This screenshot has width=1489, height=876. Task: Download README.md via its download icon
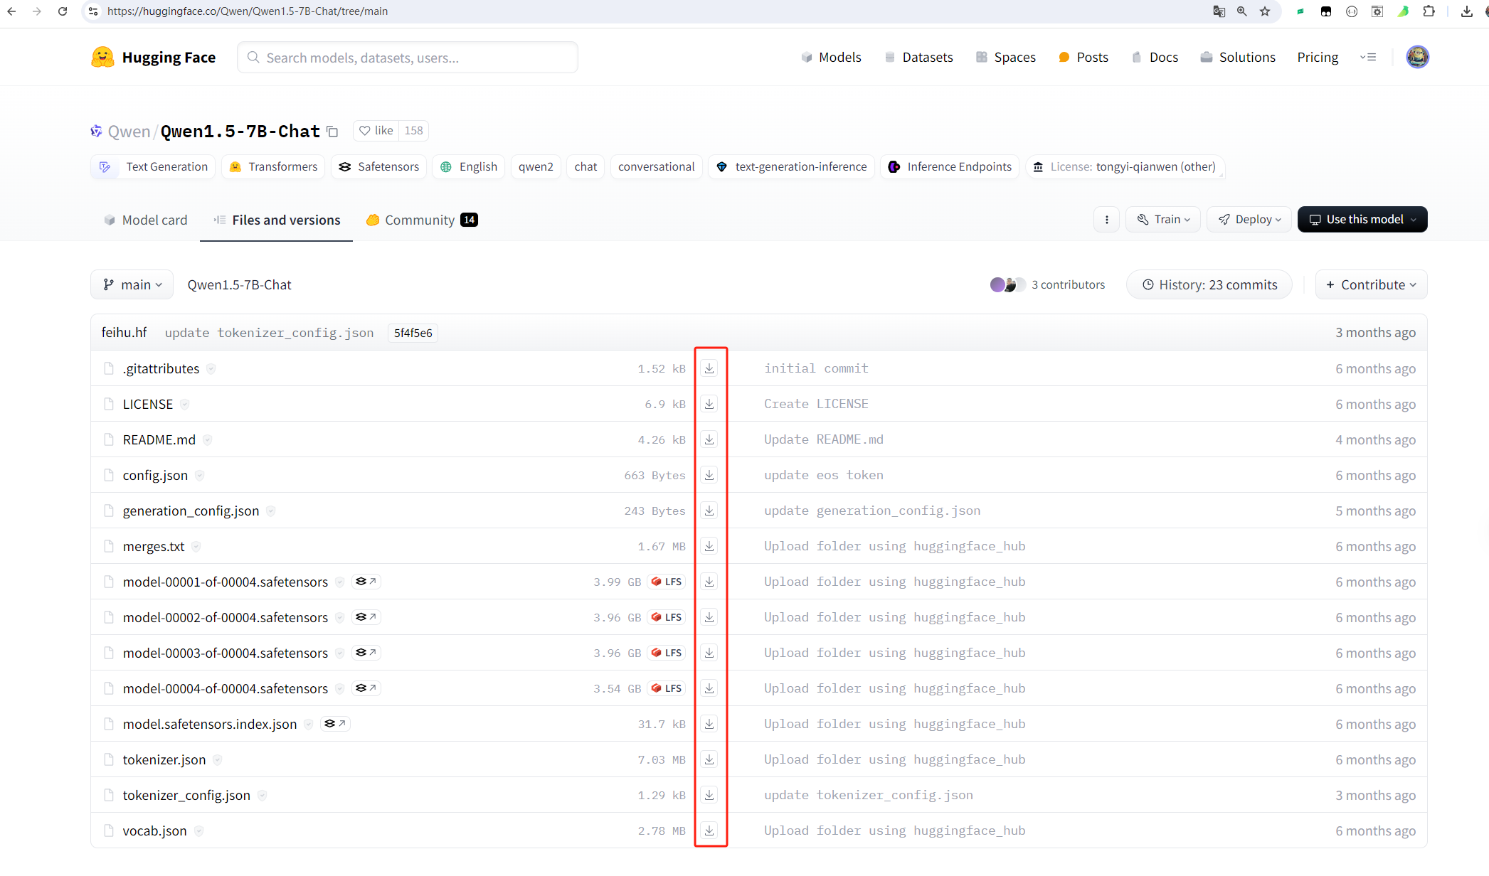pyautogui.click(x=709, y=439)
